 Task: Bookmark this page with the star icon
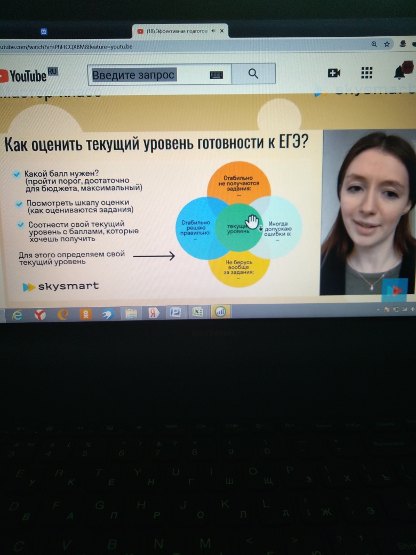tap(387, 44)
